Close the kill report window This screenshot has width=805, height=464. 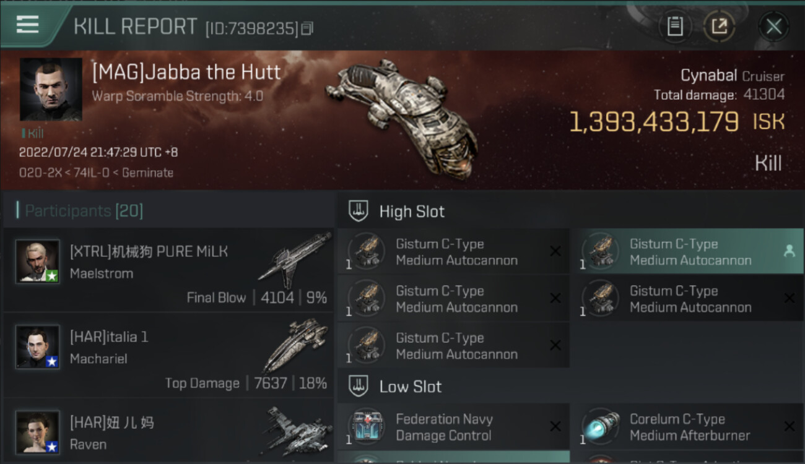(774, 27)
